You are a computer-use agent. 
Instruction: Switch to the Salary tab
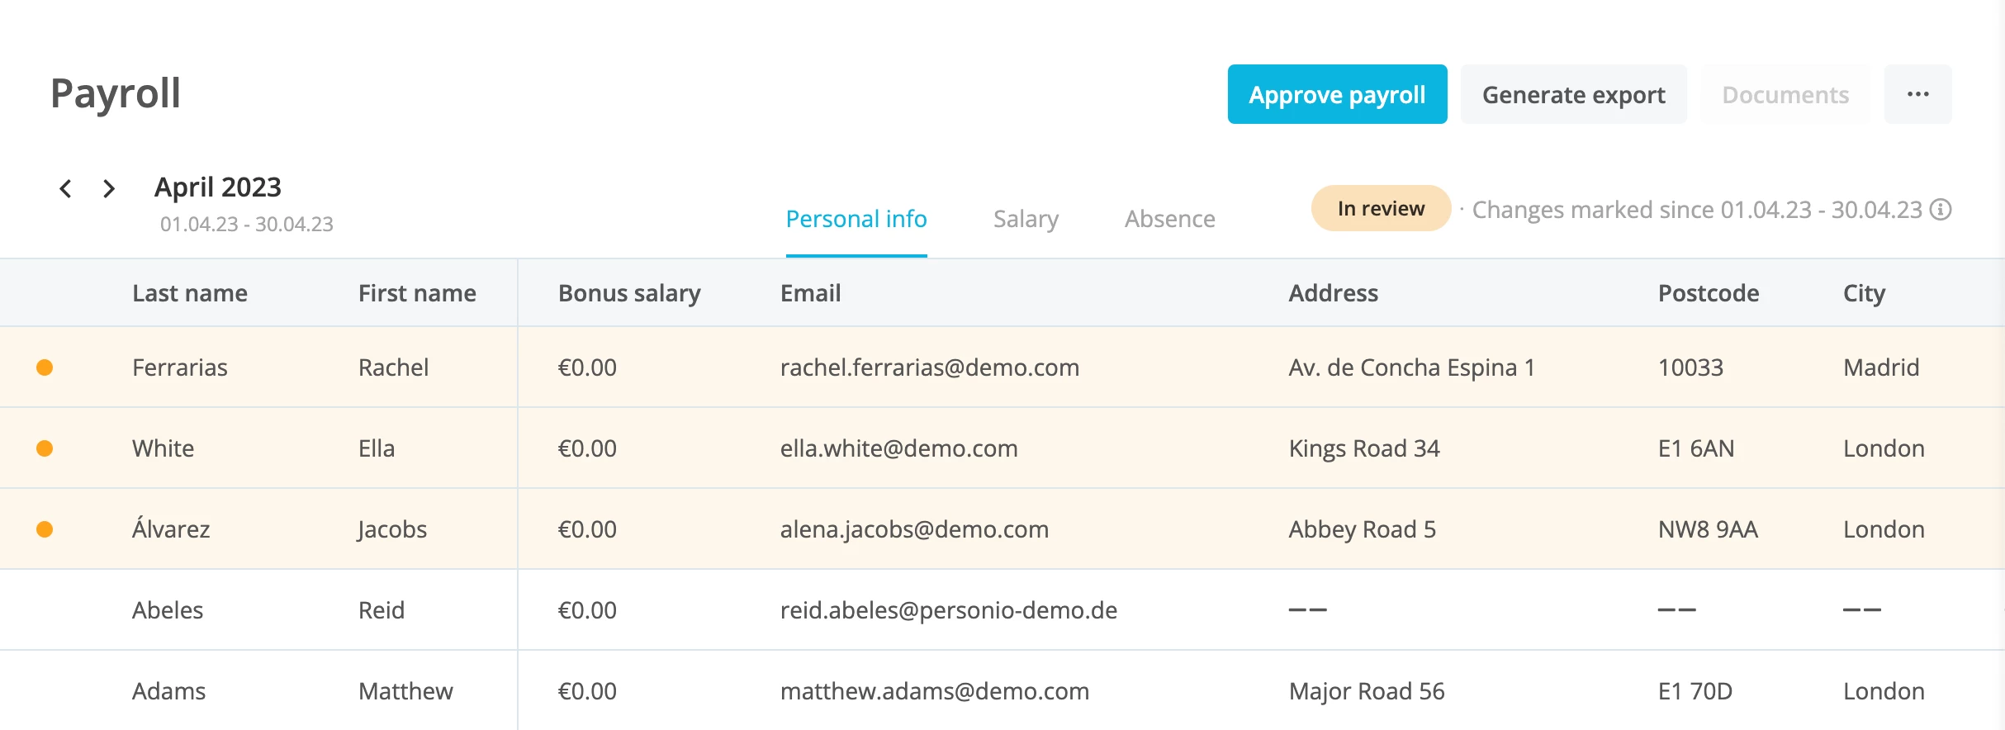[1026, 219]
